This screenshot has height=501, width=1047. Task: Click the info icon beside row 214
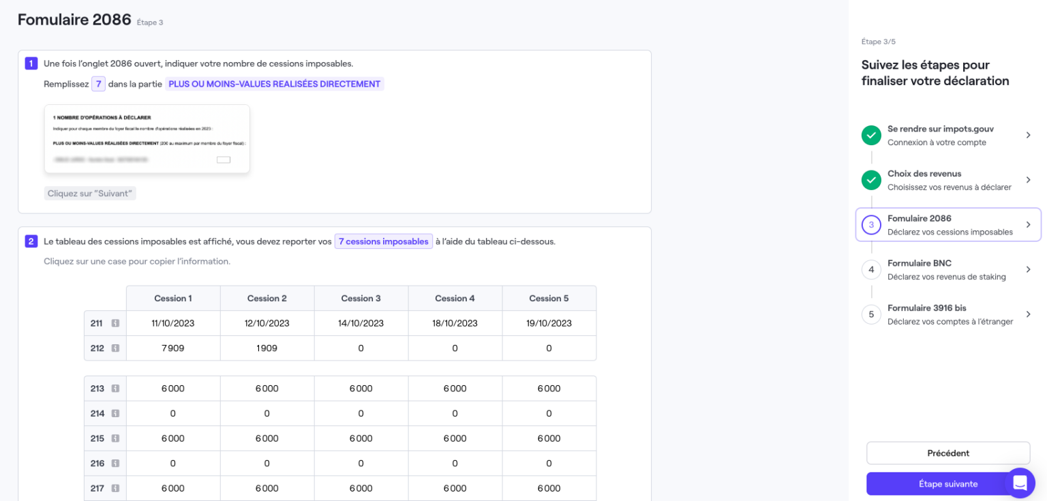tap(115, 413)
